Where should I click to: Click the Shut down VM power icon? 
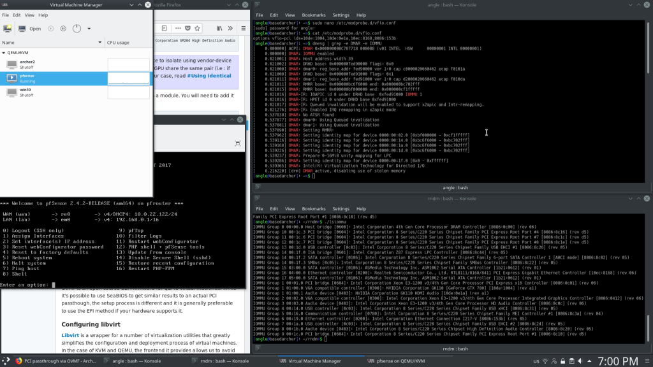pyautogui.click(x=77, y=29)
